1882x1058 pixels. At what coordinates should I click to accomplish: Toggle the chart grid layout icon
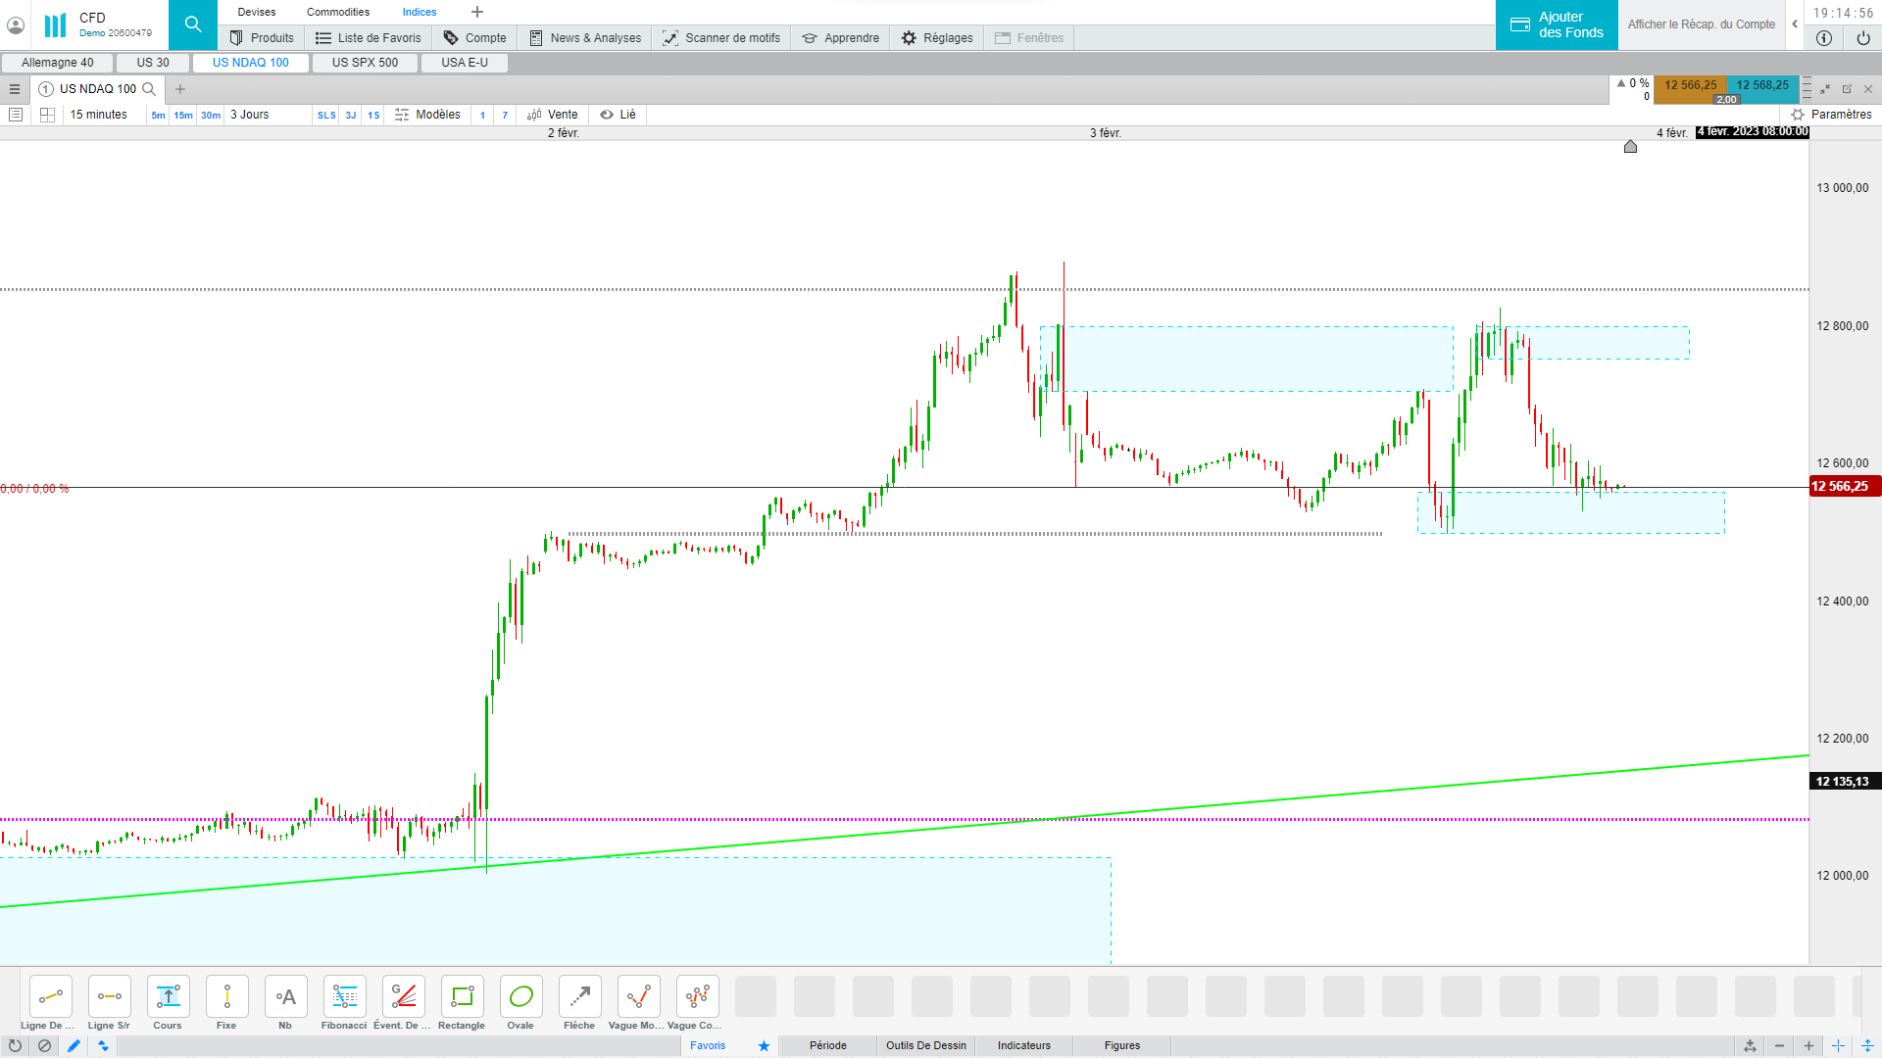47,115
